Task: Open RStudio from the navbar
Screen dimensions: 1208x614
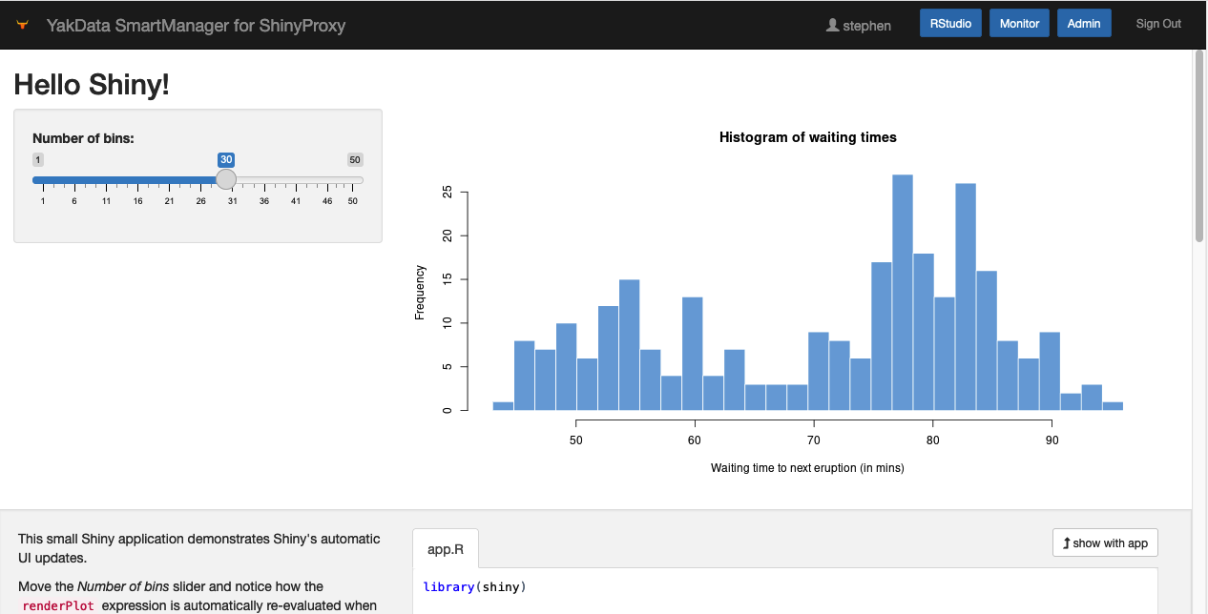Action: 949,23
